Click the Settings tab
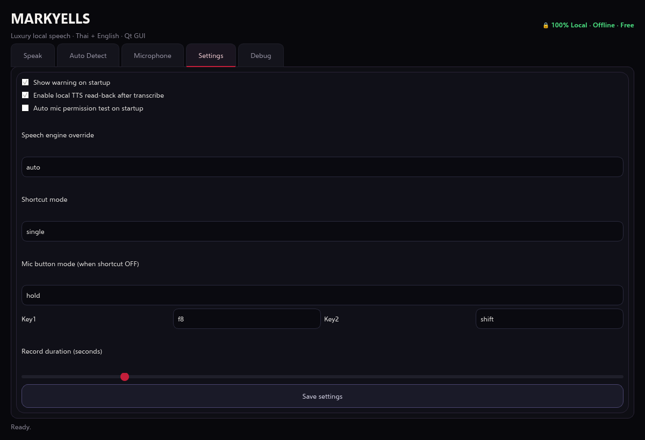Viewport: 645px width, 440px height. 211,55
